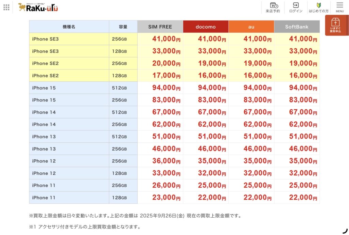Open the 来店予約 calendar icon
349x235 pixels.
(x=273, y=7)
